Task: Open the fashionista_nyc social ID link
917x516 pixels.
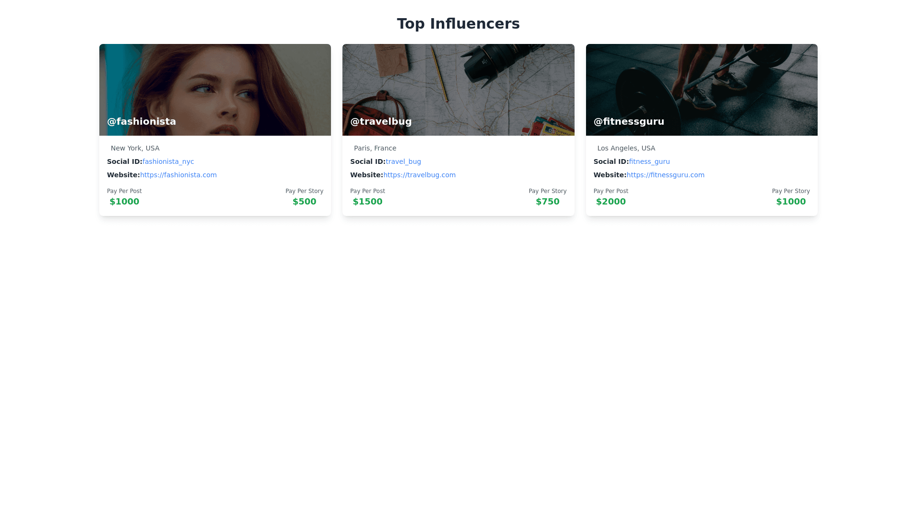Action: click(168, 161)
